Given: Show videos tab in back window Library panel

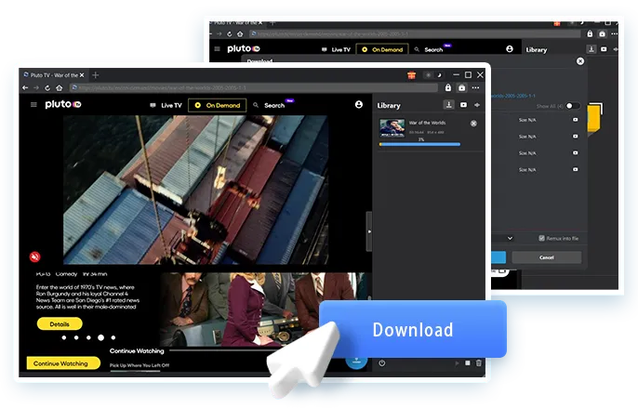Looking at the screenshot, I should [604, 49].
